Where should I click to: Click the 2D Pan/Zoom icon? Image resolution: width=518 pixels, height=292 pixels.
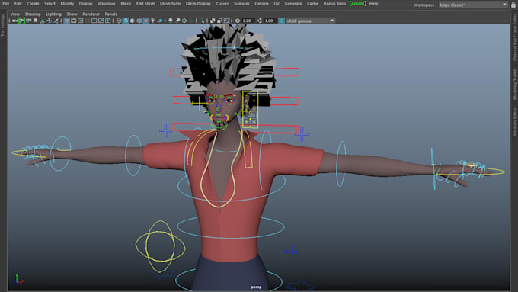click(50, 21)
